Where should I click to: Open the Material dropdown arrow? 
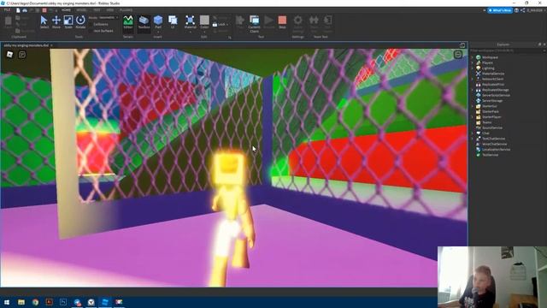click(190, 32)
